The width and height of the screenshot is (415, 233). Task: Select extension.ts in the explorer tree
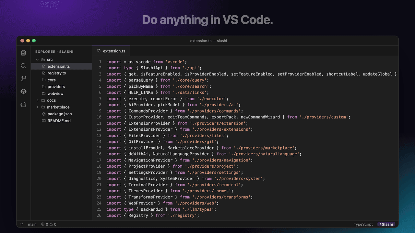62,66
